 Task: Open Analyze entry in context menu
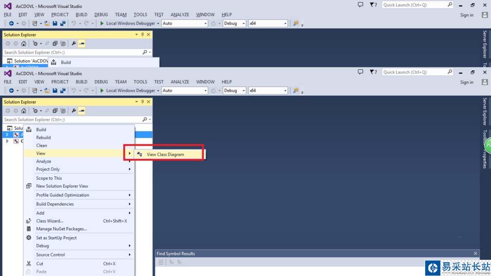[x=79, y=162]
